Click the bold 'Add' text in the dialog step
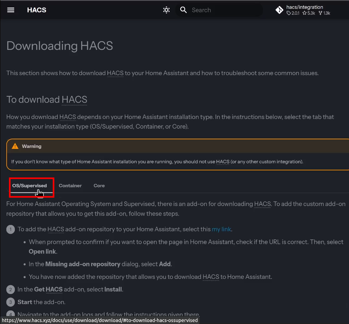The height and width of the screenshot is (324, 349). click(x=165, y=264)
